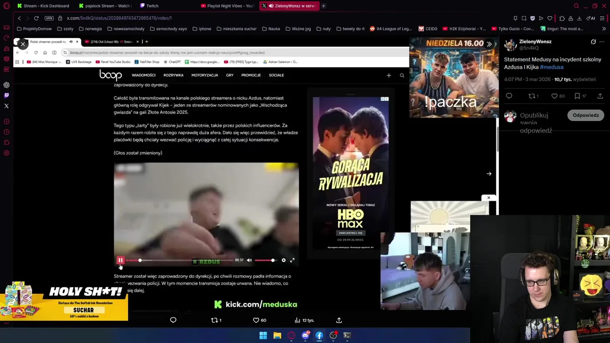Open the post's three-dot more menu
This screenshot has width=610, height=343.
point(602,42)
